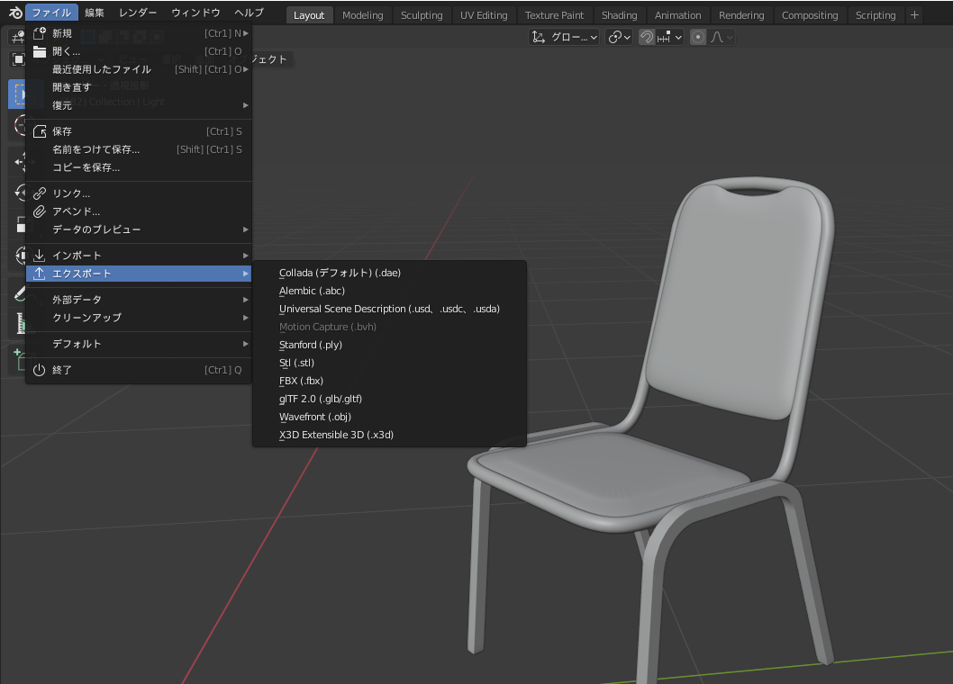Open the transform orientation グロー dropdown

(x=564, y=37)
